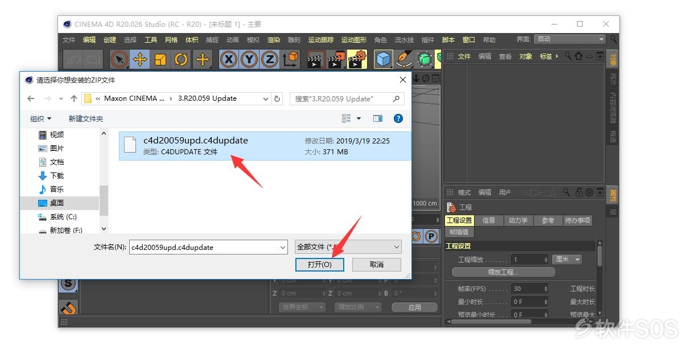Click the 帧率(FPS) value field
This screenshot has height=345, width=688.
pos(529,289)
